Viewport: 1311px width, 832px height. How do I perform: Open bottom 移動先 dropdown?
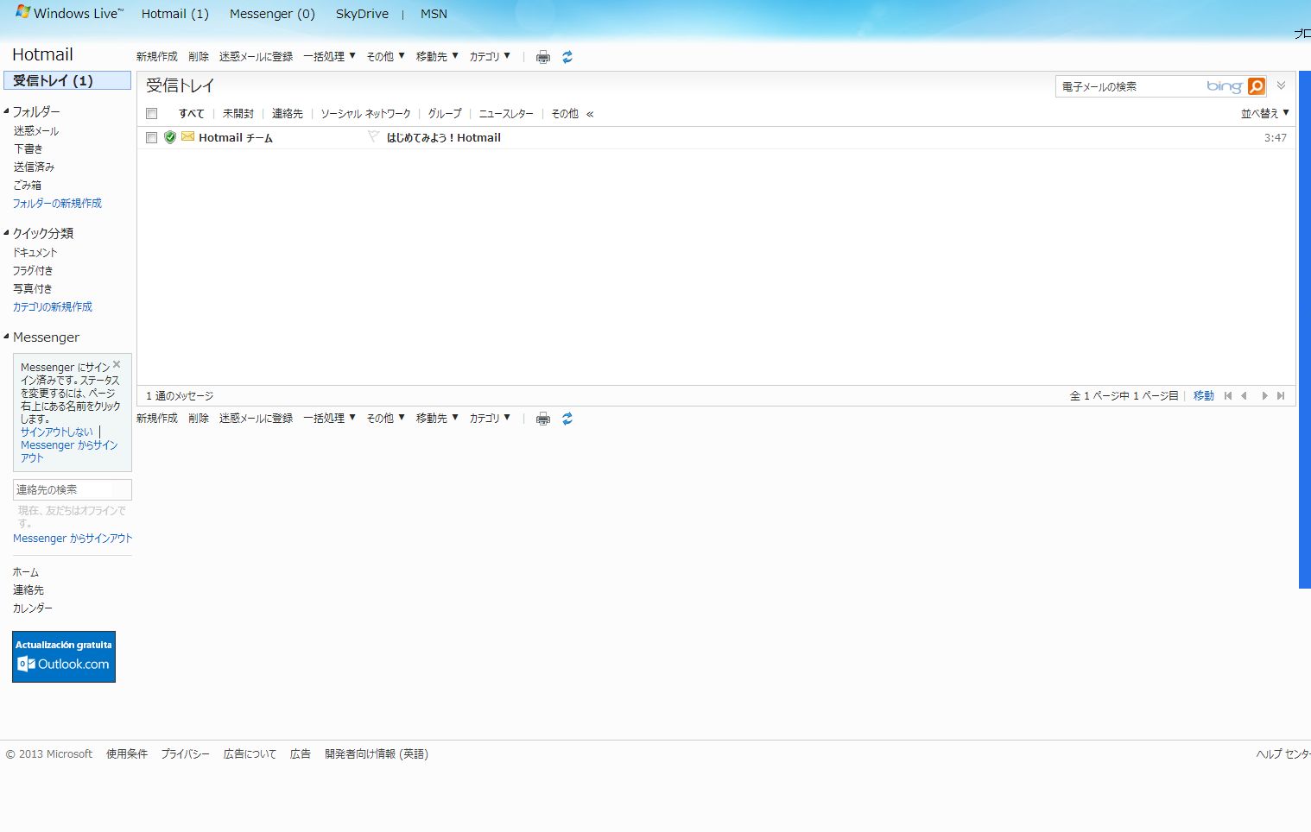[x=437, y=418]
